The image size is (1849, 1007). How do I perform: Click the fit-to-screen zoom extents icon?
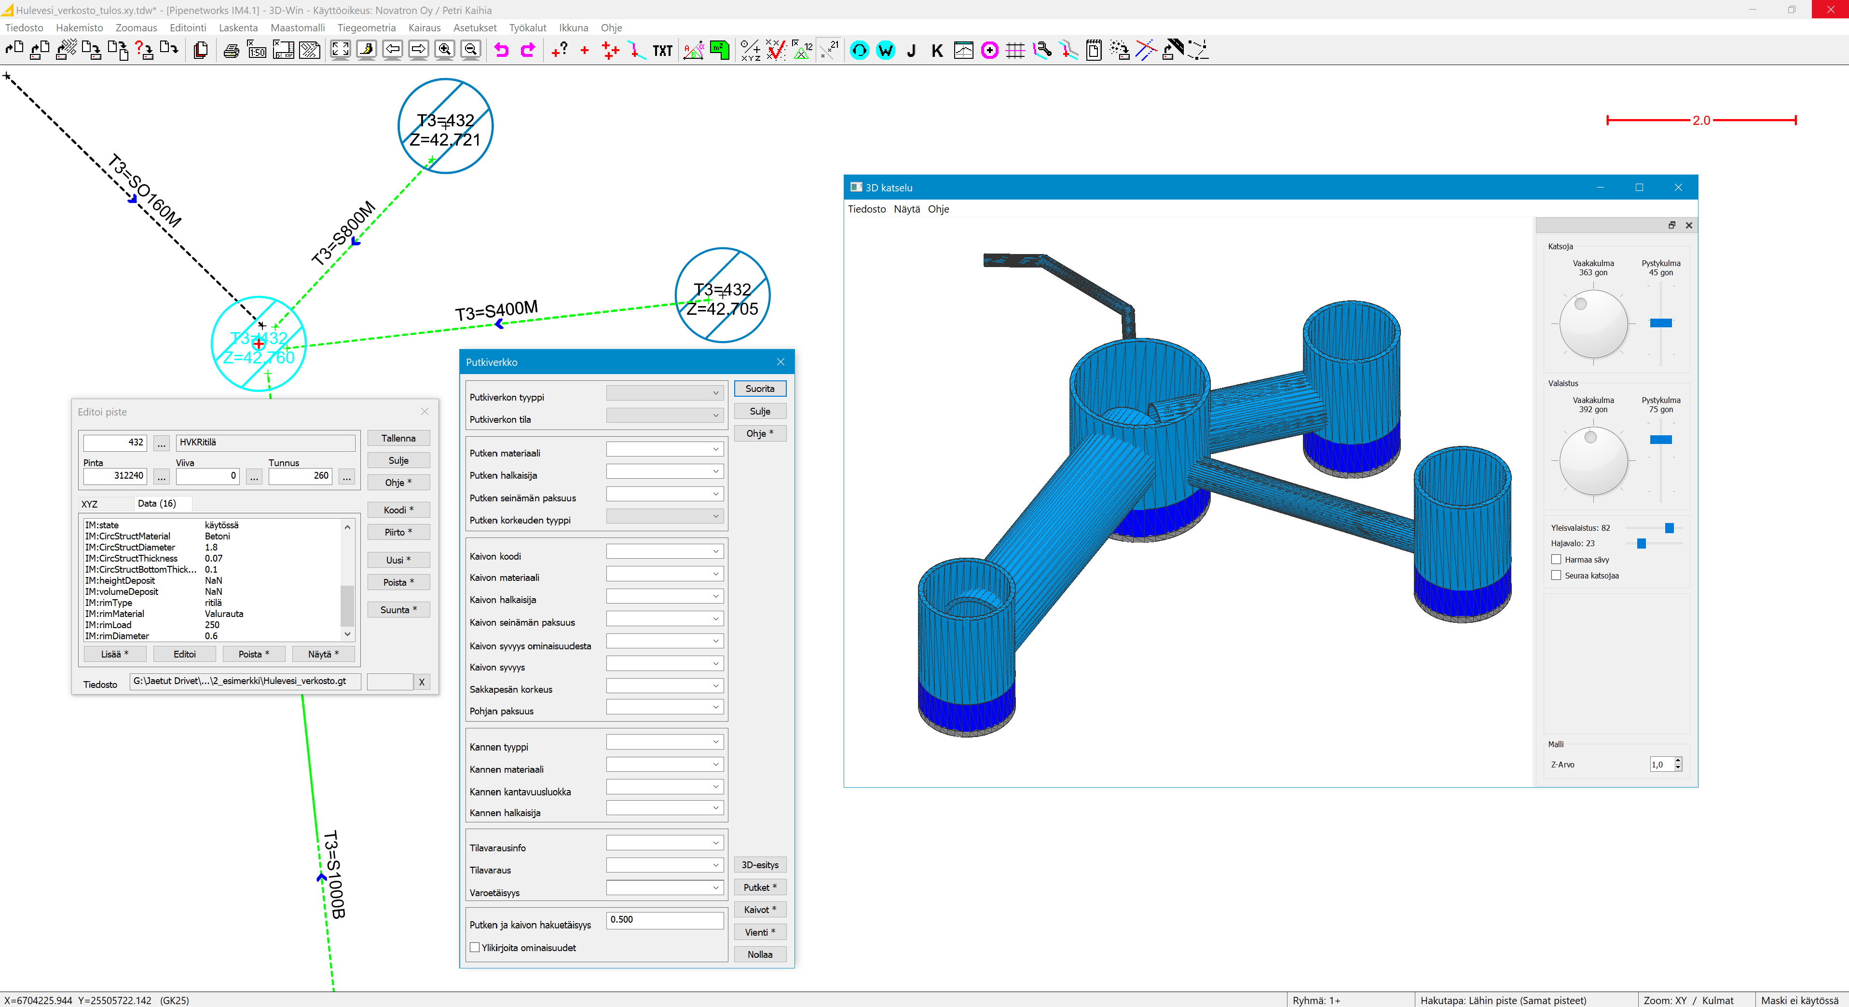click(340, 50)
